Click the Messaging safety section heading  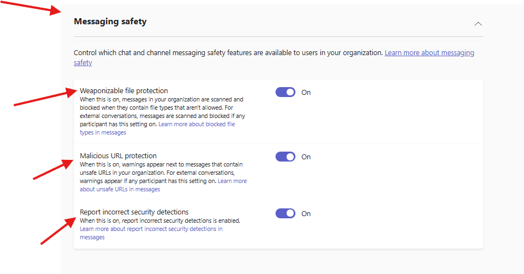tap(110, 22)
